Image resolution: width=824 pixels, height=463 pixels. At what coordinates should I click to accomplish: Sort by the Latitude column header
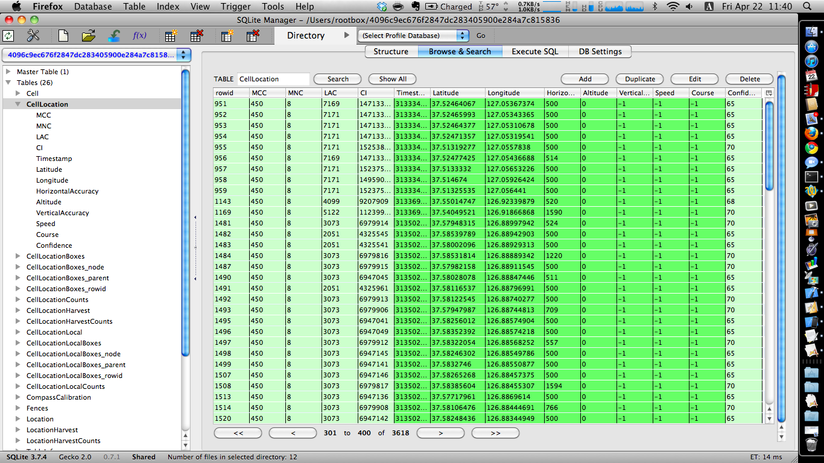(x=458, y=93)
